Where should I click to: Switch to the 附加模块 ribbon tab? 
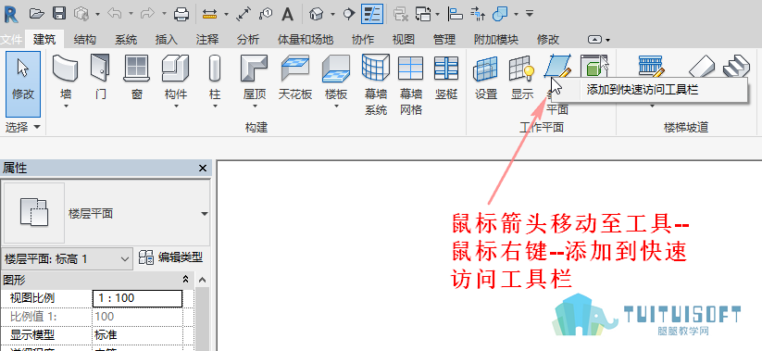click(x=496, y=40)
